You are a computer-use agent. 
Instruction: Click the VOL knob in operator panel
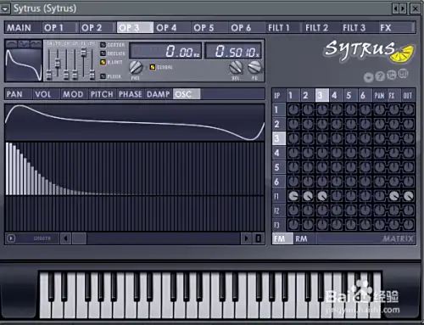pos(236,67)
